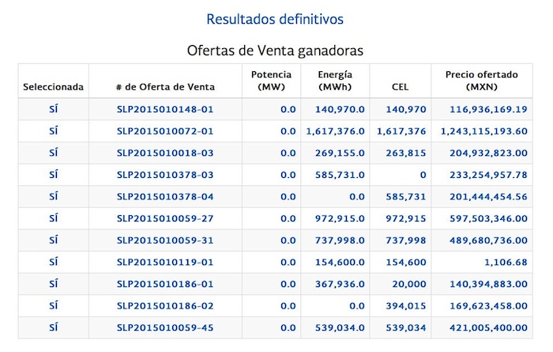Click the Seleccionada column header
The width and height of the screenshot is (553, 352).
point(53,86)
